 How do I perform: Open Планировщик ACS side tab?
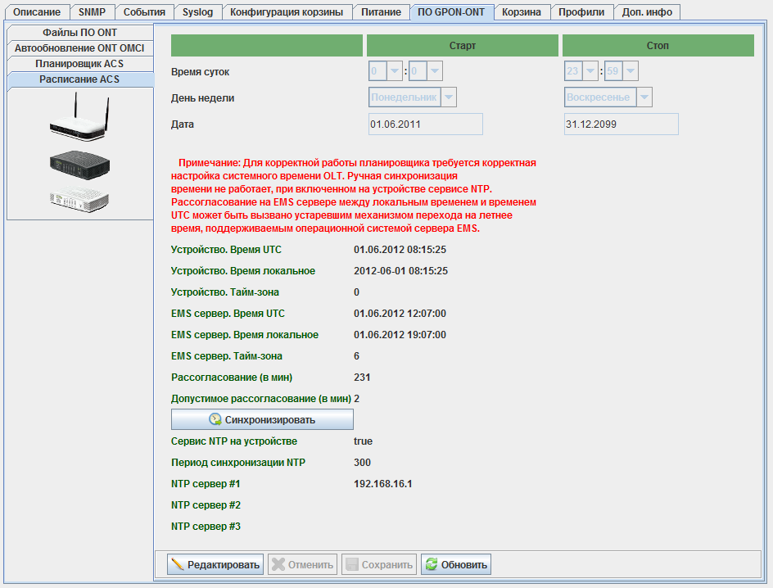pyautogui.click(x=80, y=64)
